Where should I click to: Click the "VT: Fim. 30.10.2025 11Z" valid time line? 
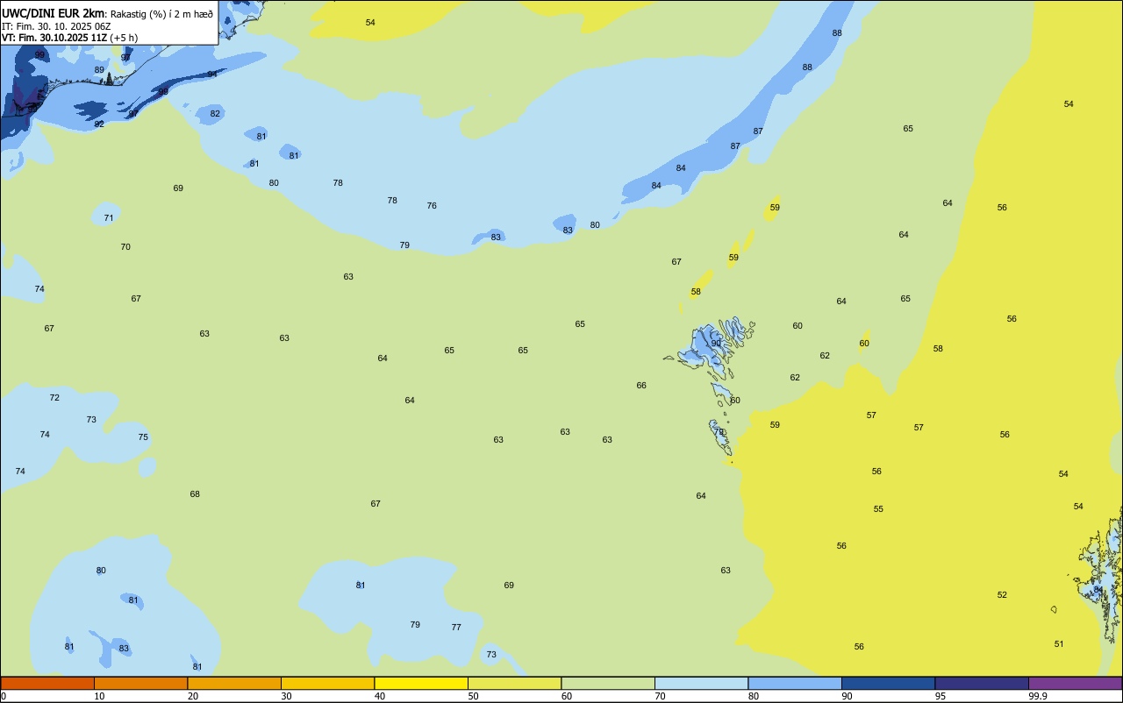(54, 38)
